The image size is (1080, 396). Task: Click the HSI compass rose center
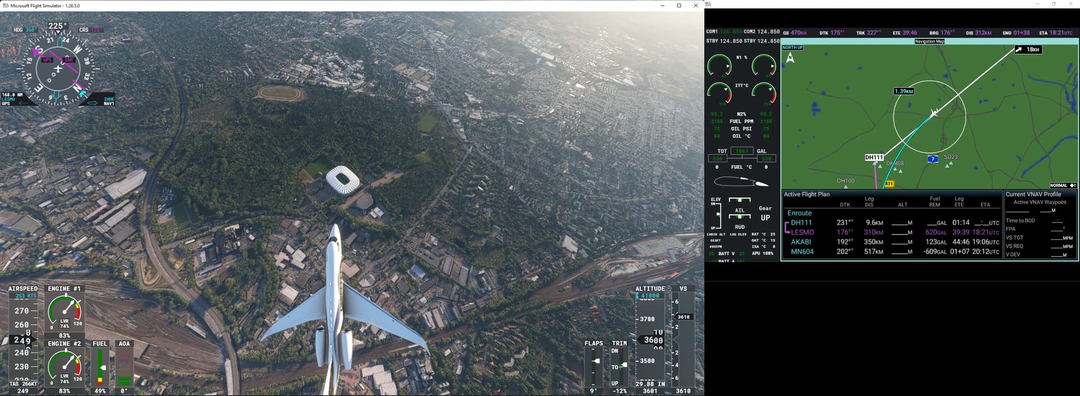click(57, 69)
